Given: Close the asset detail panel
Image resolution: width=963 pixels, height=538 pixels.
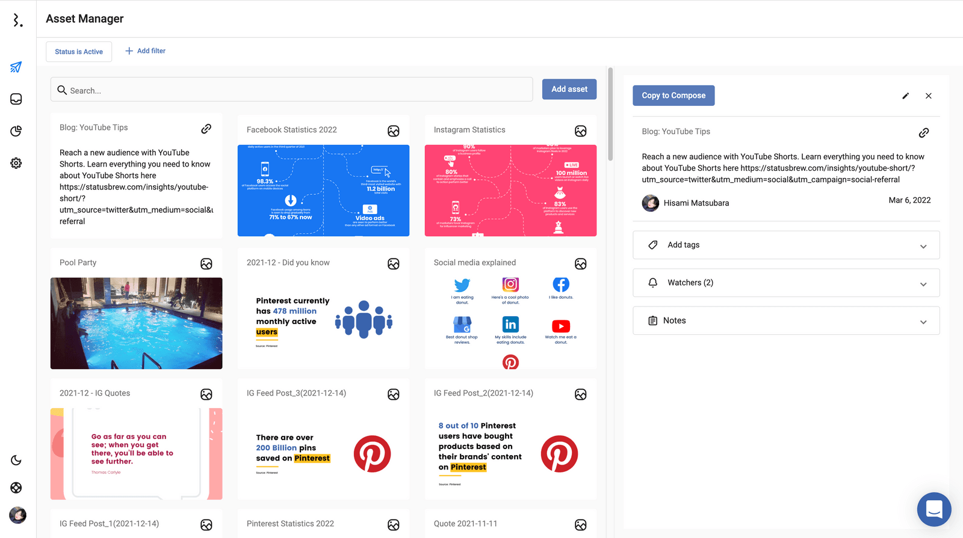Looking at the screenshot, I should click(929, 96).
